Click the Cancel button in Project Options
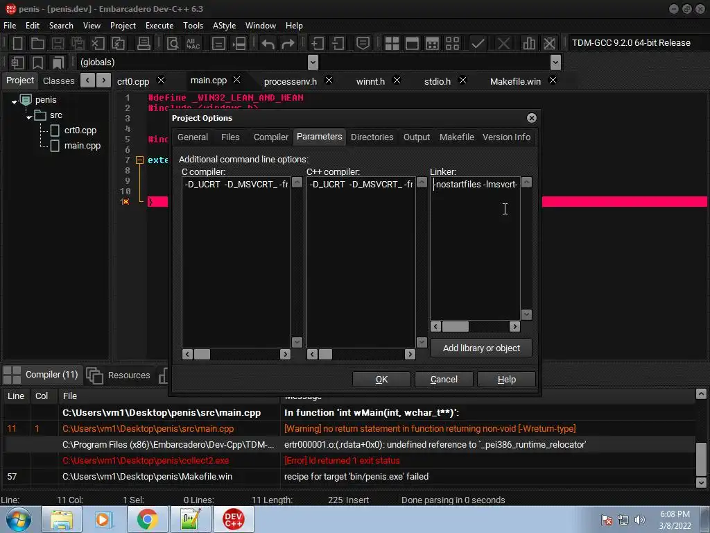The height and width of the screenshot is (533, 710). pyautogui.click(x=444, y=380)
